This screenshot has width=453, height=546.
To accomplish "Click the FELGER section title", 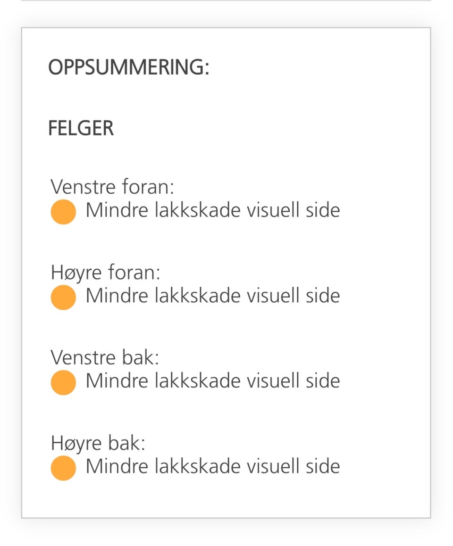I will 81,128.
